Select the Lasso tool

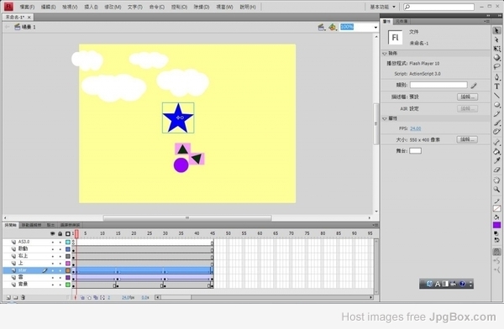pos(496,67)
